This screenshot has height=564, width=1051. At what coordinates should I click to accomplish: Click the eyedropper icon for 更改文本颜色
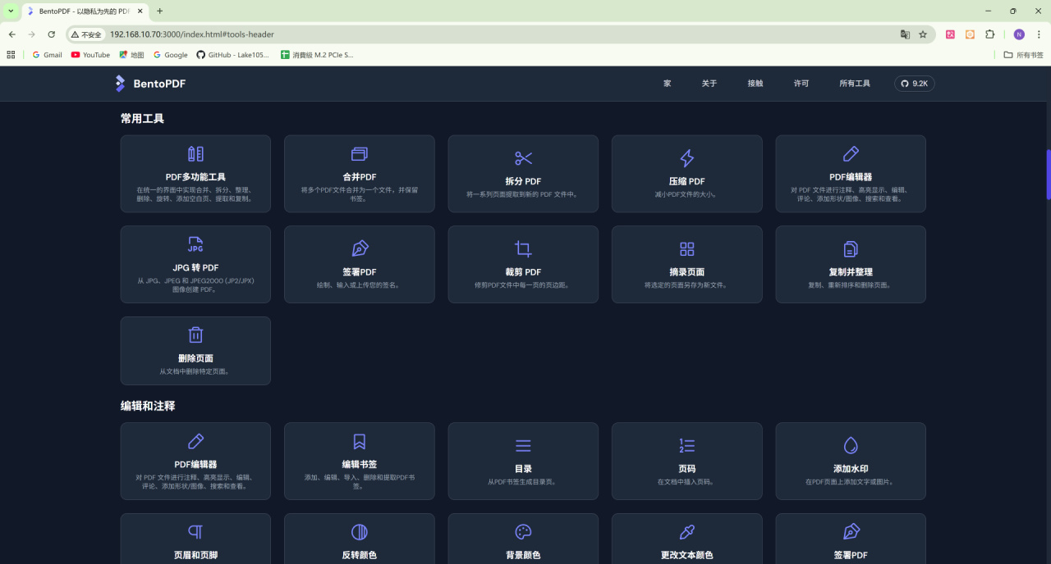(x=686, y=532)
